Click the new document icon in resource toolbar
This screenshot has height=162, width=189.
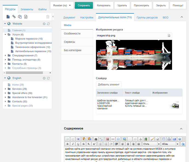[8, 17]
